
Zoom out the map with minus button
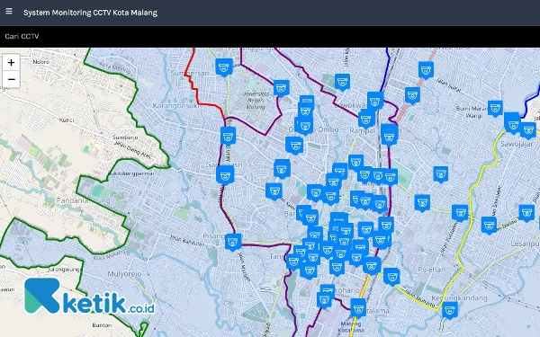tap(11, 79)
